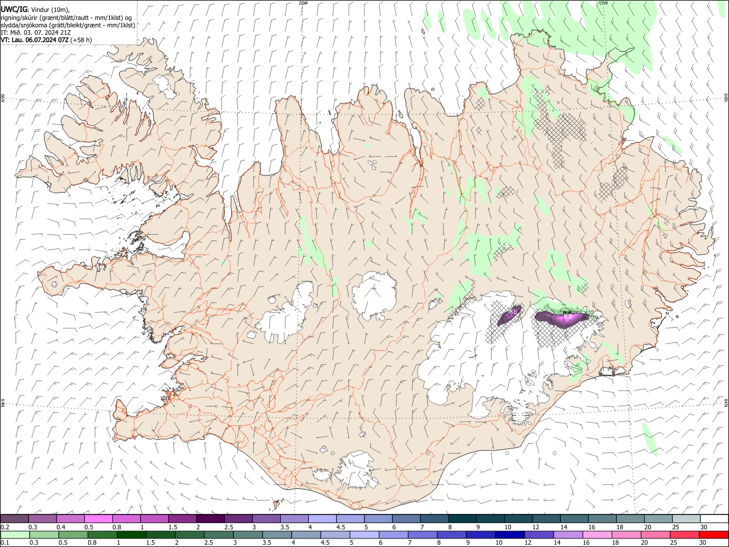Click the slate blue 7 mm snow swatch
This screenshot has width=729, height=547.
[x=435, y=519]
